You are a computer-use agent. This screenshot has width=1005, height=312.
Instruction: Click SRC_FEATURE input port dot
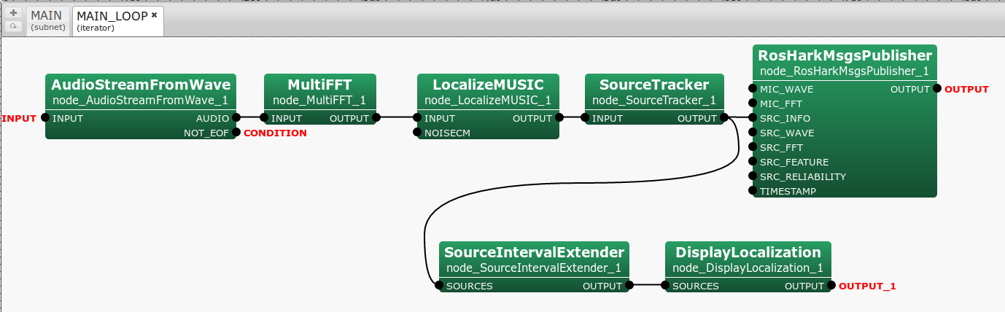click(x=753, y=162)
